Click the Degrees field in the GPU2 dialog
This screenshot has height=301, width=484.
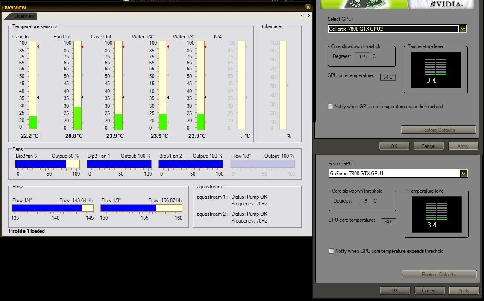point(362,56)
